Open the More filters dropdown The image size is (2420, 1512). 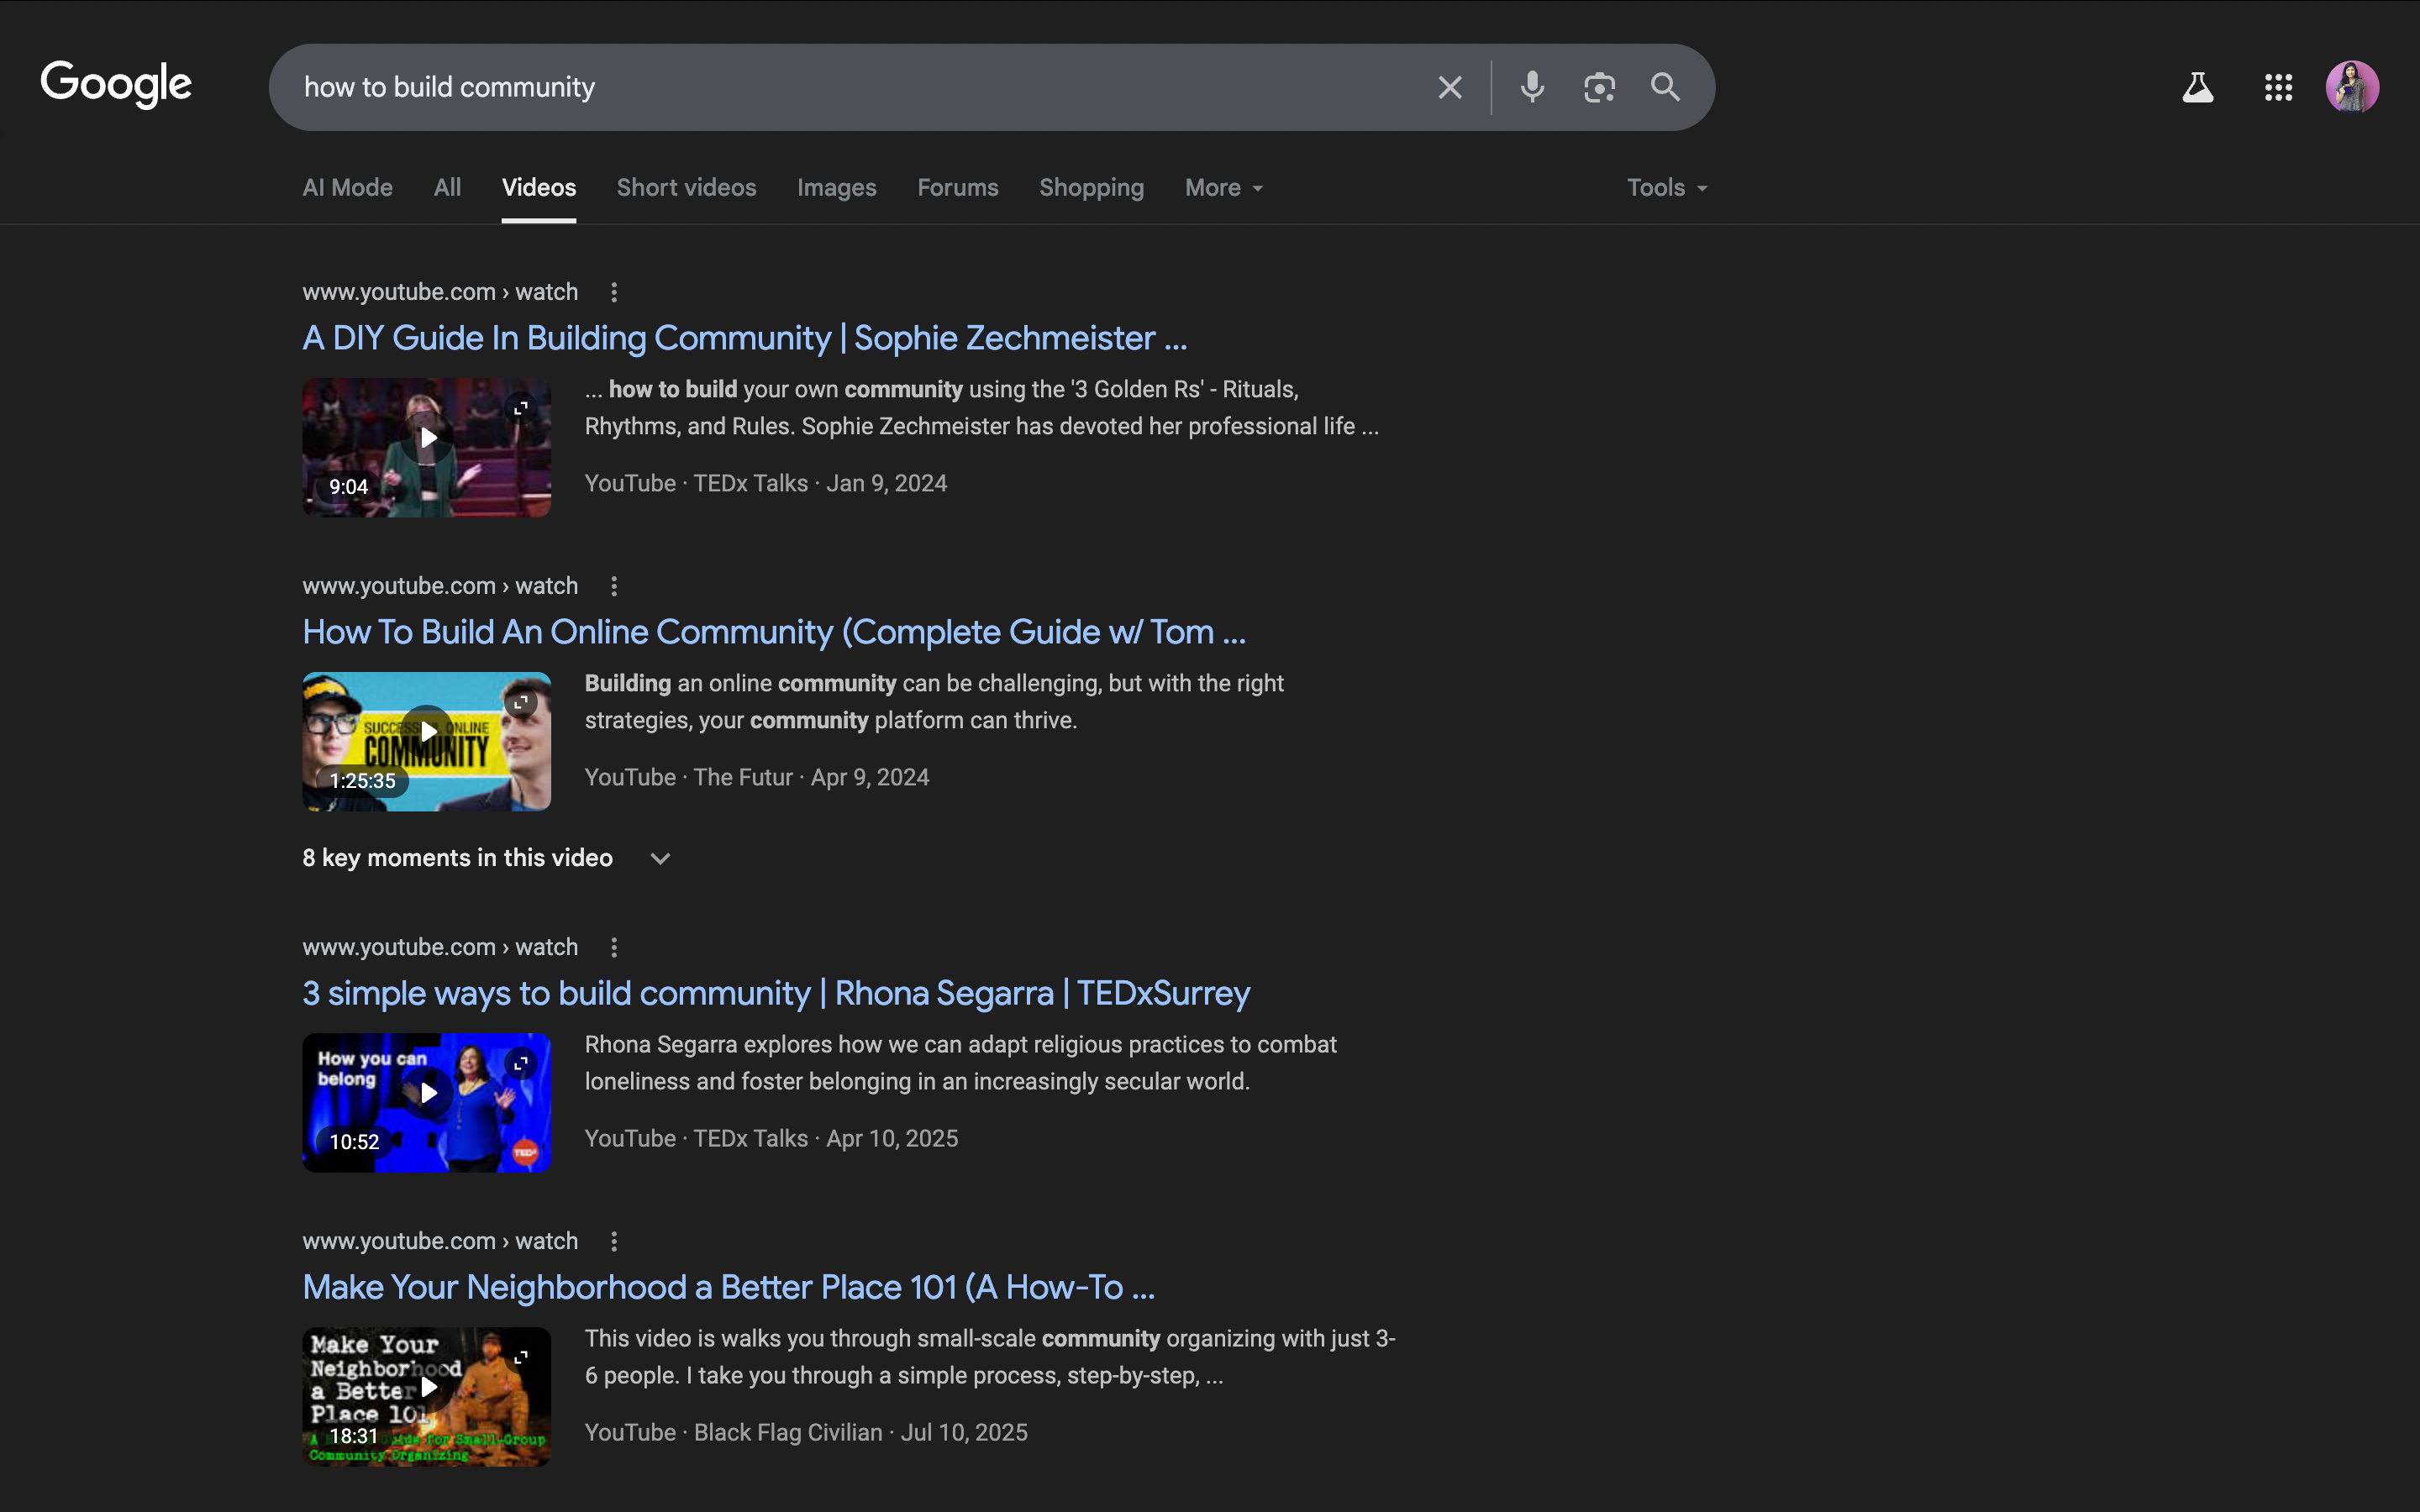1223,188
